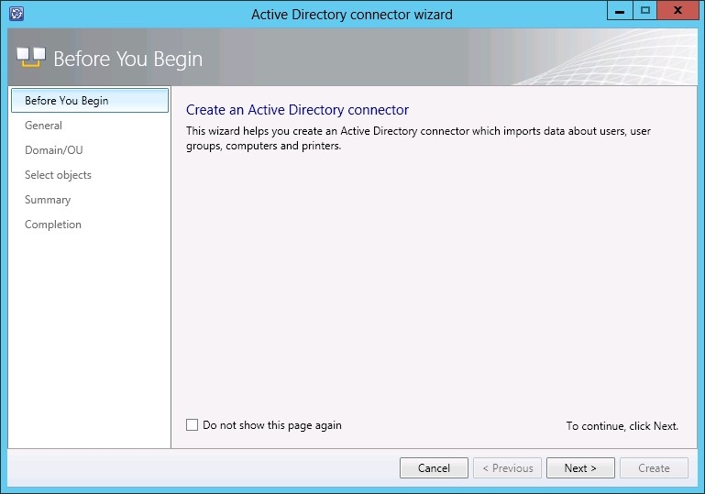Minimize the connector wizard window
Image resolution: width=705 pixels, height=494 pixels.
pos(620,11)
